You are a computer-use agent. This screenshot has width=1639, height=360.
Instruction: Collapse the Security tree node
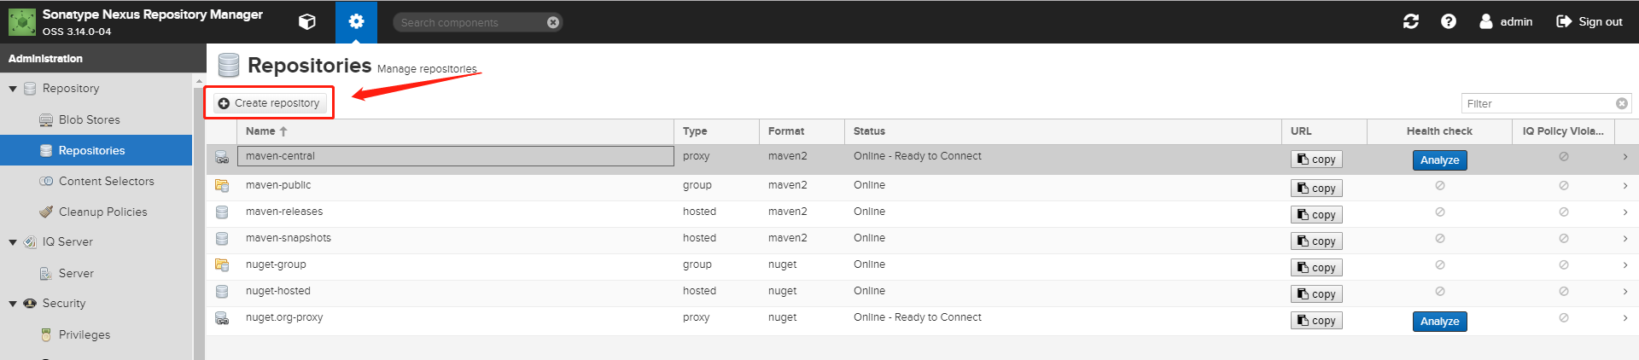pos(13,304)
